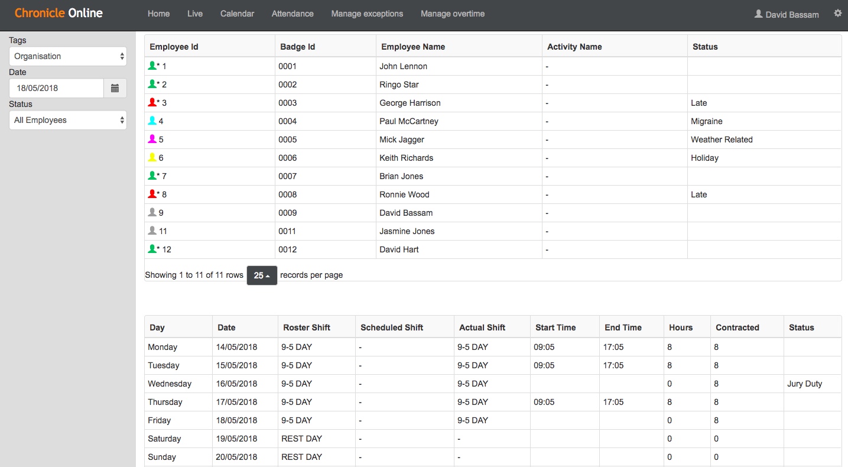This screenshot has height=467, width=848.
Task: Click George Harrison's red person icon
Action: click(152, 103)
